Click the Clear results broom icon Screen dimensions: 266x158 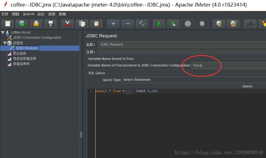(219, 24)
